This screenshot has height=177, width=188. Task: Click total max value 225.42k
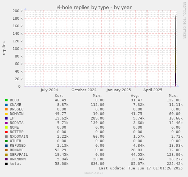pyautogui.click(x=175, y=164)
